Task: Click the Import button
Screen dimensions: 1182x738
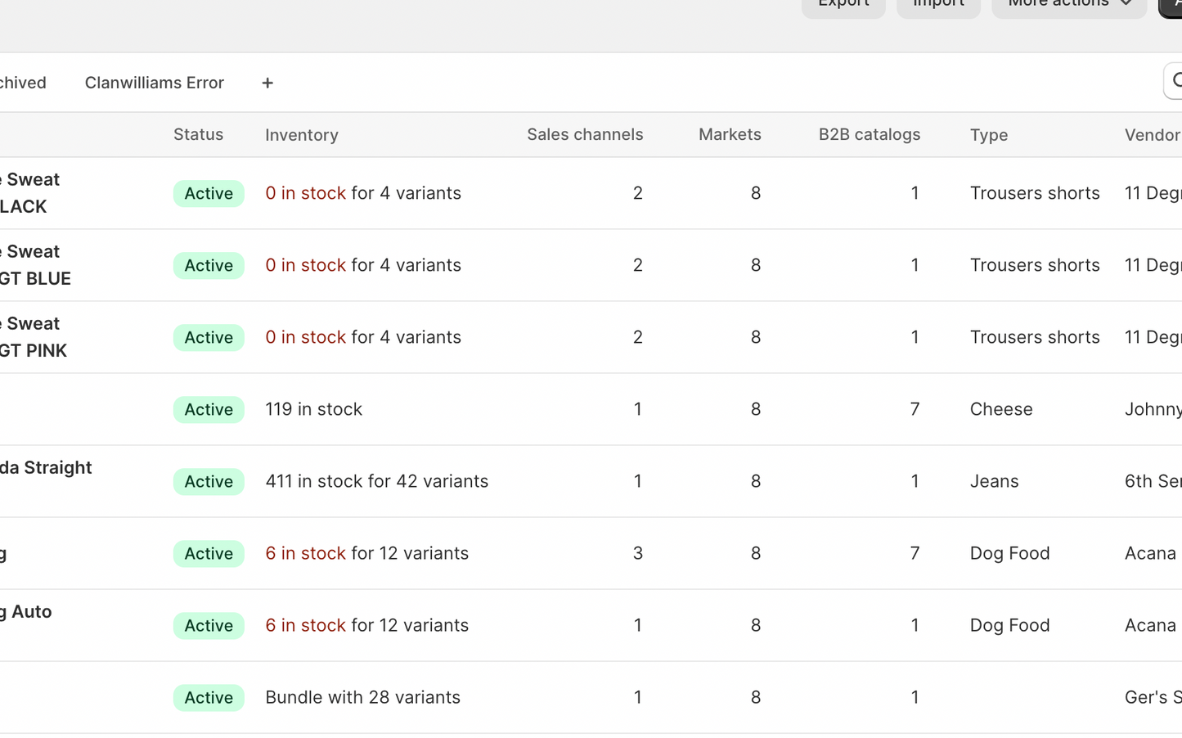Action: pyautogui.click(x=938, y=5)
